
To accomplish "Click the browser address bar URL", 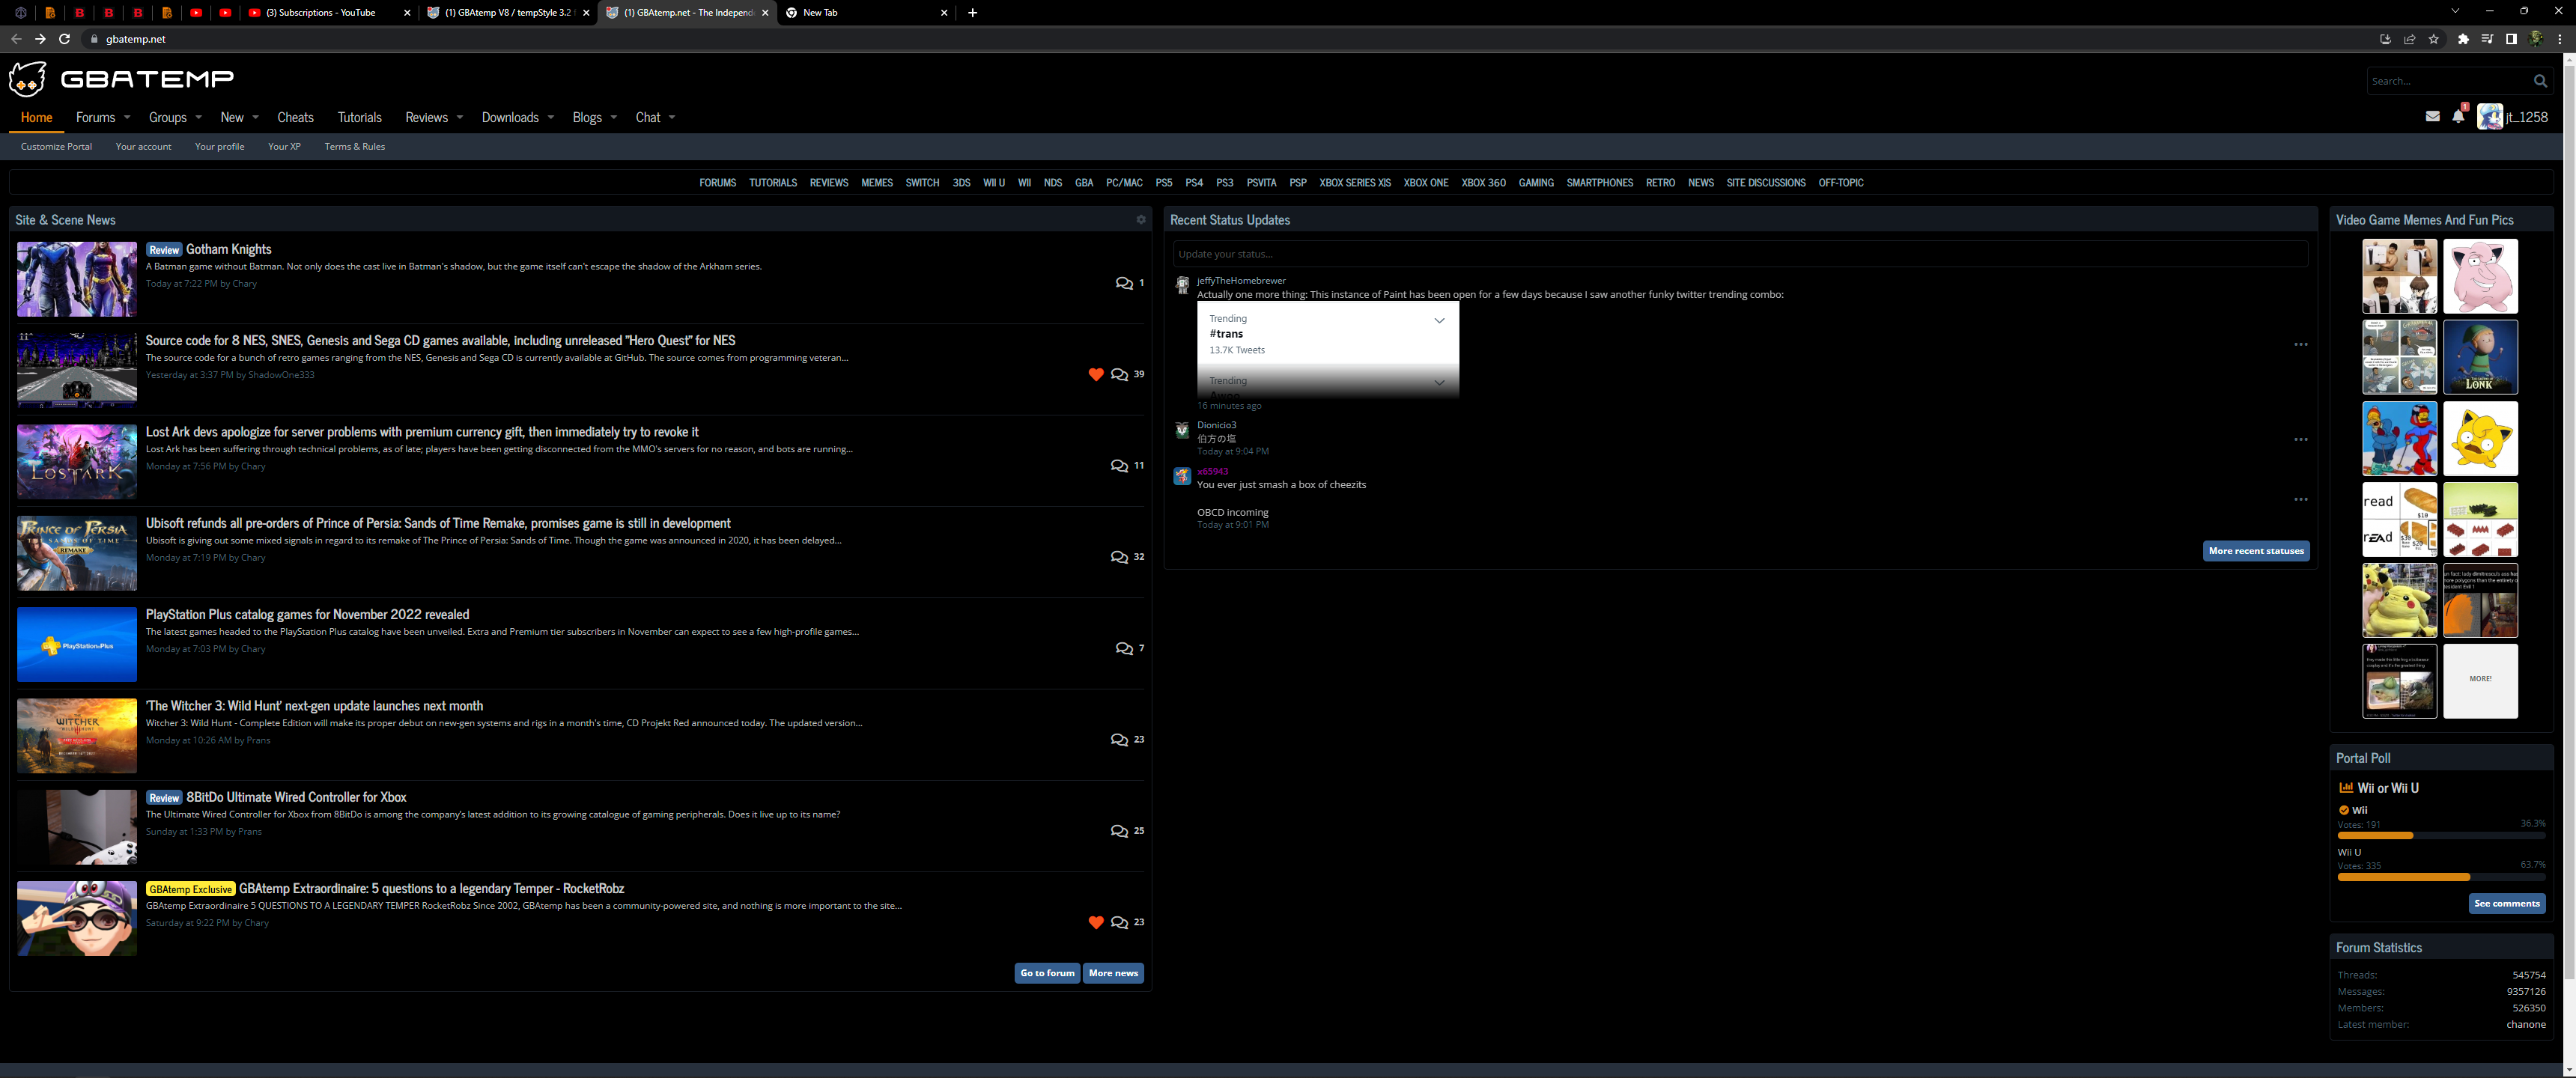I will coord(136,39).
